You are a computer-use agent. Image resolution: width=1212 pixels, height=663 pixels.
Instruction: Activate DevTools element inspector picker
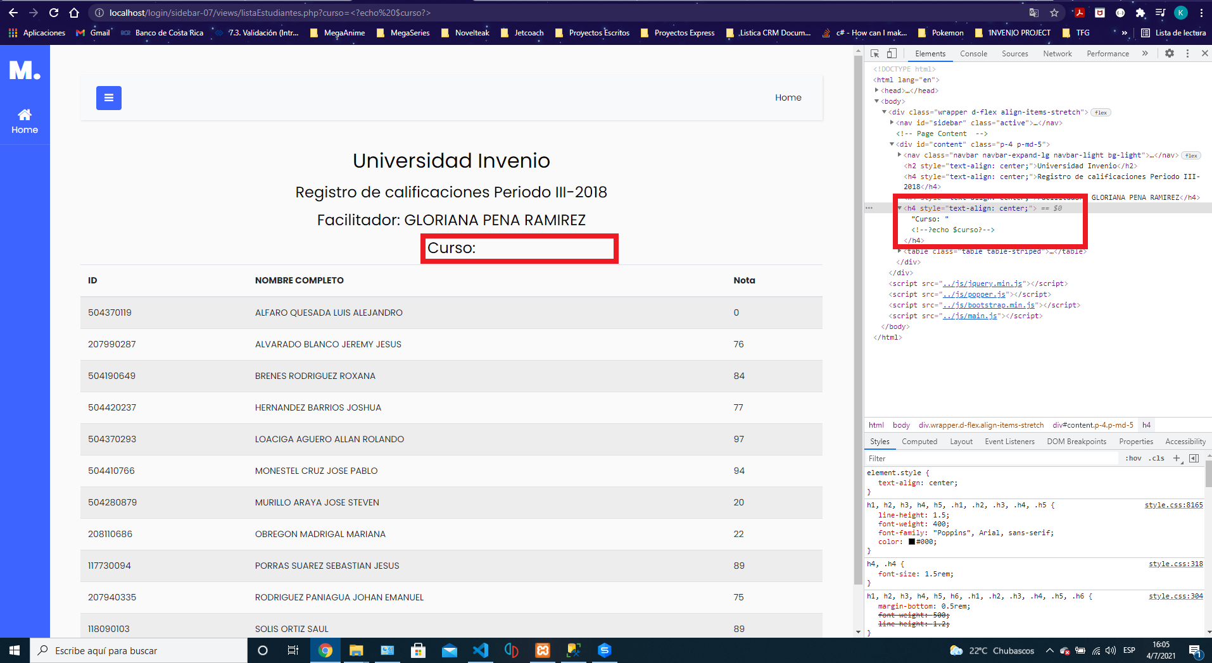coord(875,54)
